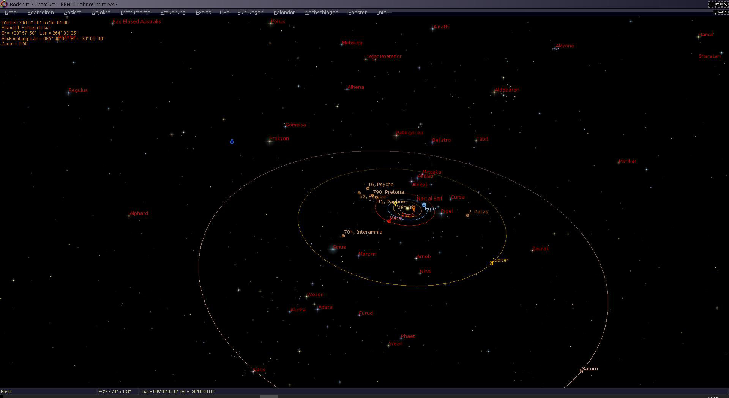Click the 16, Psyche asteroid marker
Image resolution: width=729 pixels, height=398 pixels.
coord(368,188)
